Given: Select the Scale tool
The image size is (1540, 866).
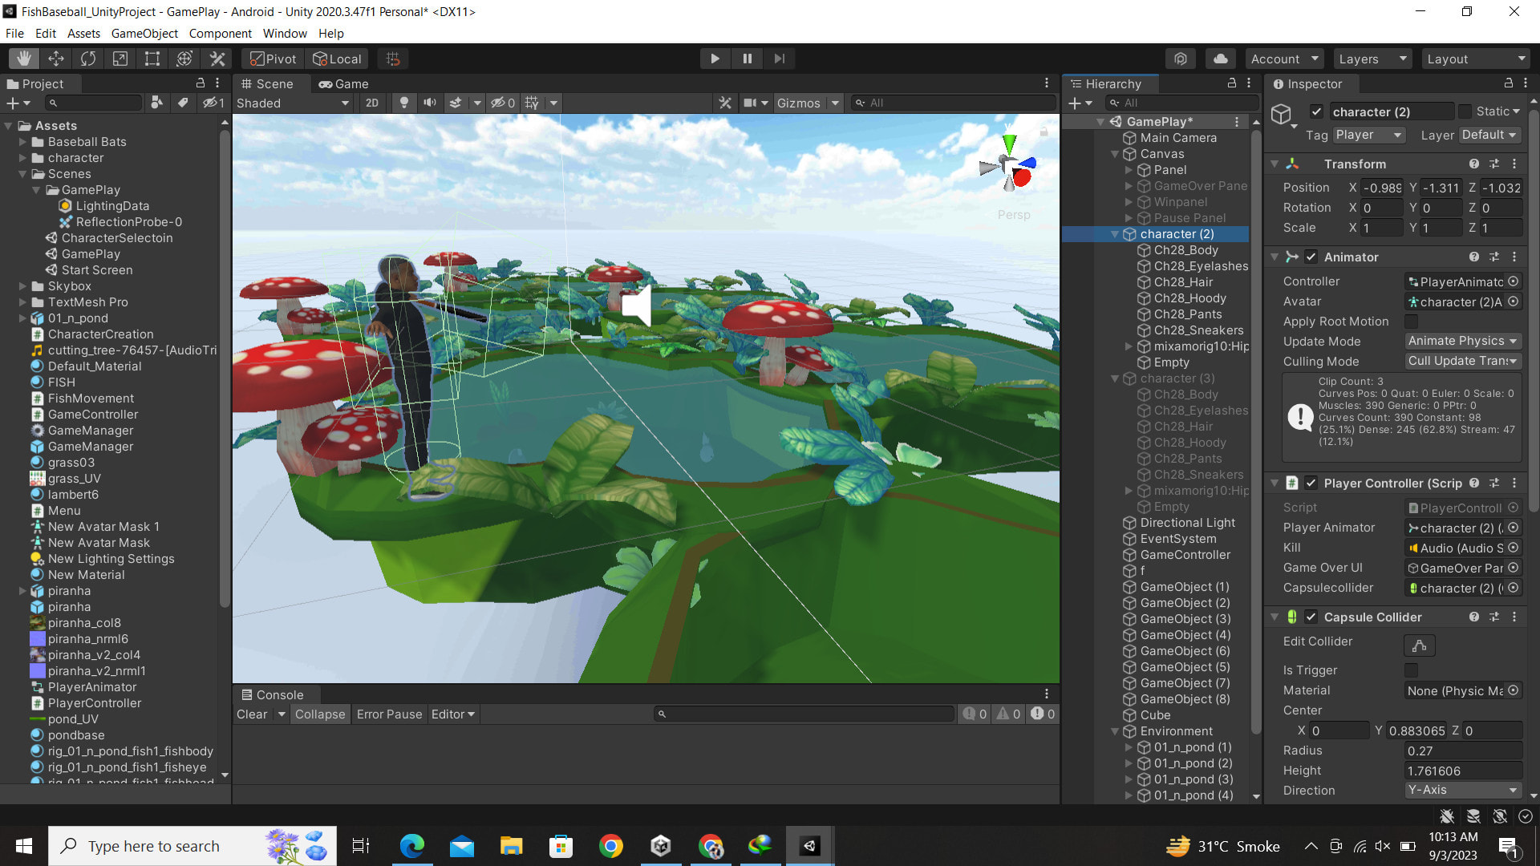Looking at the screenshot, I should pyautogui.click(x=120, y=59).
